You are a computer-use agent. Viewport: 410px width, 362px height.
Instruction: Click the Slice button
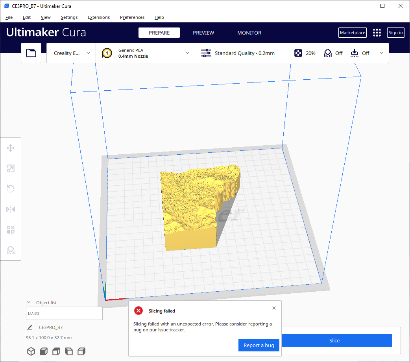337,340
